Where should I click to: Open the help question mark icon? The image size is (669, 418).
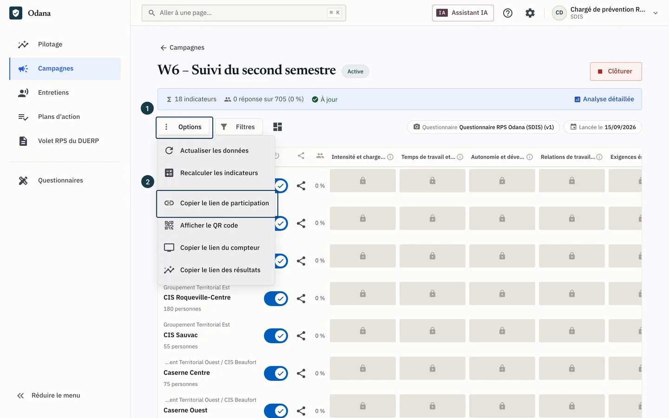pyautogui.click(x=508, y=13)
